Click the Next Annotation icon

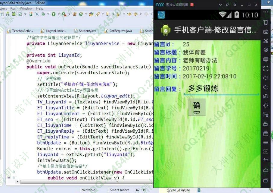pyautogui.click(x=108, y=14)
